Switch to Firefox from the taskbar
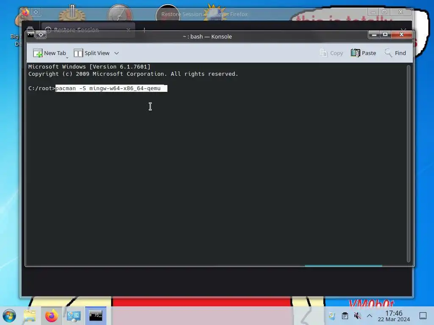The image size is (434, 325). tap(51, 316)
